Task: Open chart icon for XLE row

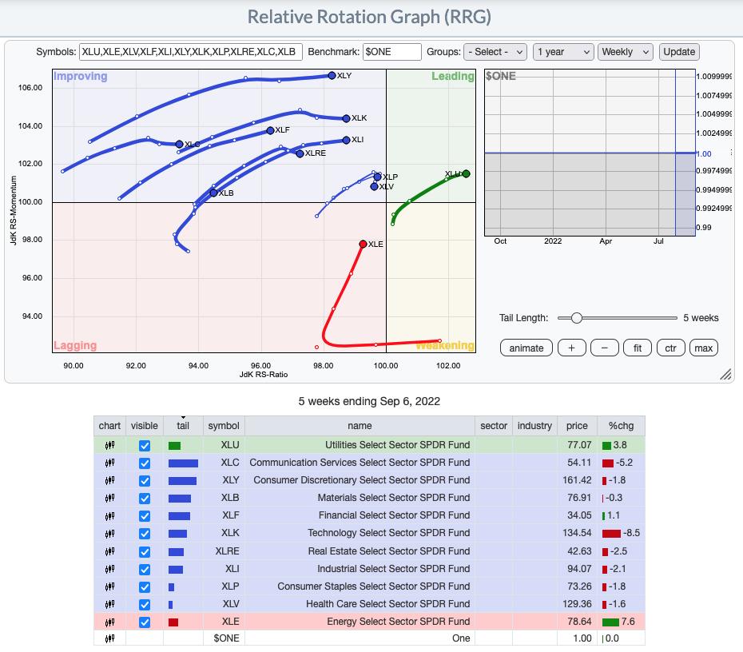Action: point(109,622)
